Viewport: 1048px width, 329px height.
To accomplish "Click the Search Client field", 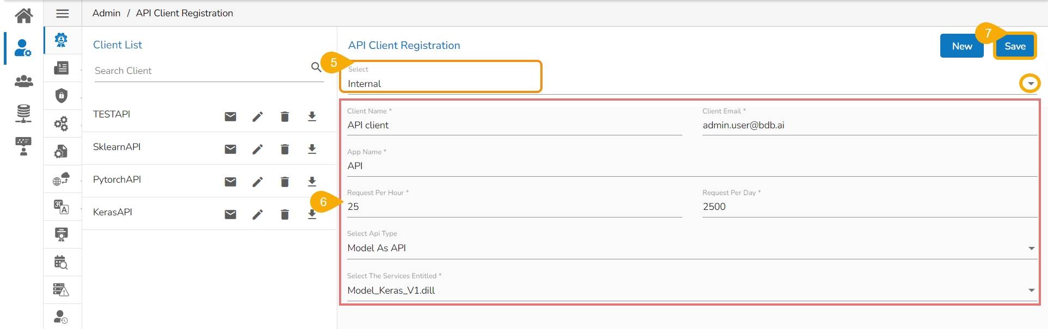I will coord(199,71).
